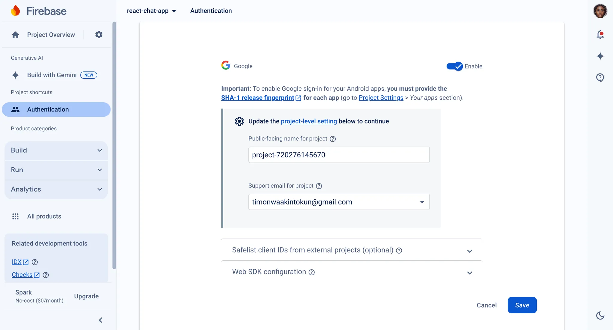Image resolution: width=613 pixels, height=330 pixels.
Task: Click the Save button
Action: pyautogui.click(x=522, y=305)
